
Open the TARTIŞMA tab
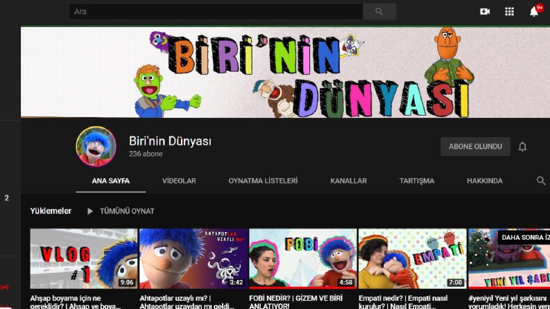[417, 181]
